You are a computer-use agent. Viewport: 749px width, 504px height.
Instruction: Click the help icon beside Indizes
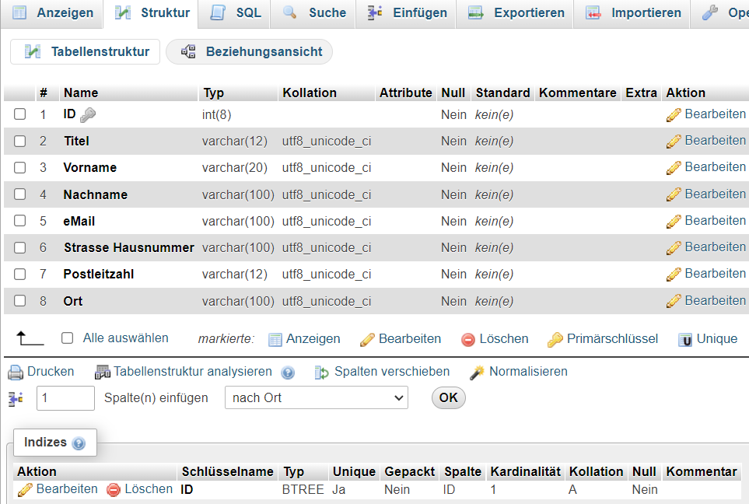tap(79, 443)
